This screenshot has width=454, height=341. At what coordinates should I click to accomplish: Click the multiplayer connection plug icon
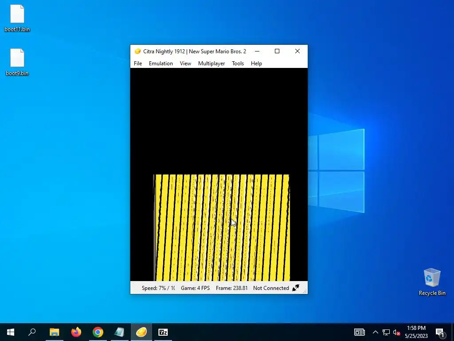(x=296, y=288)
